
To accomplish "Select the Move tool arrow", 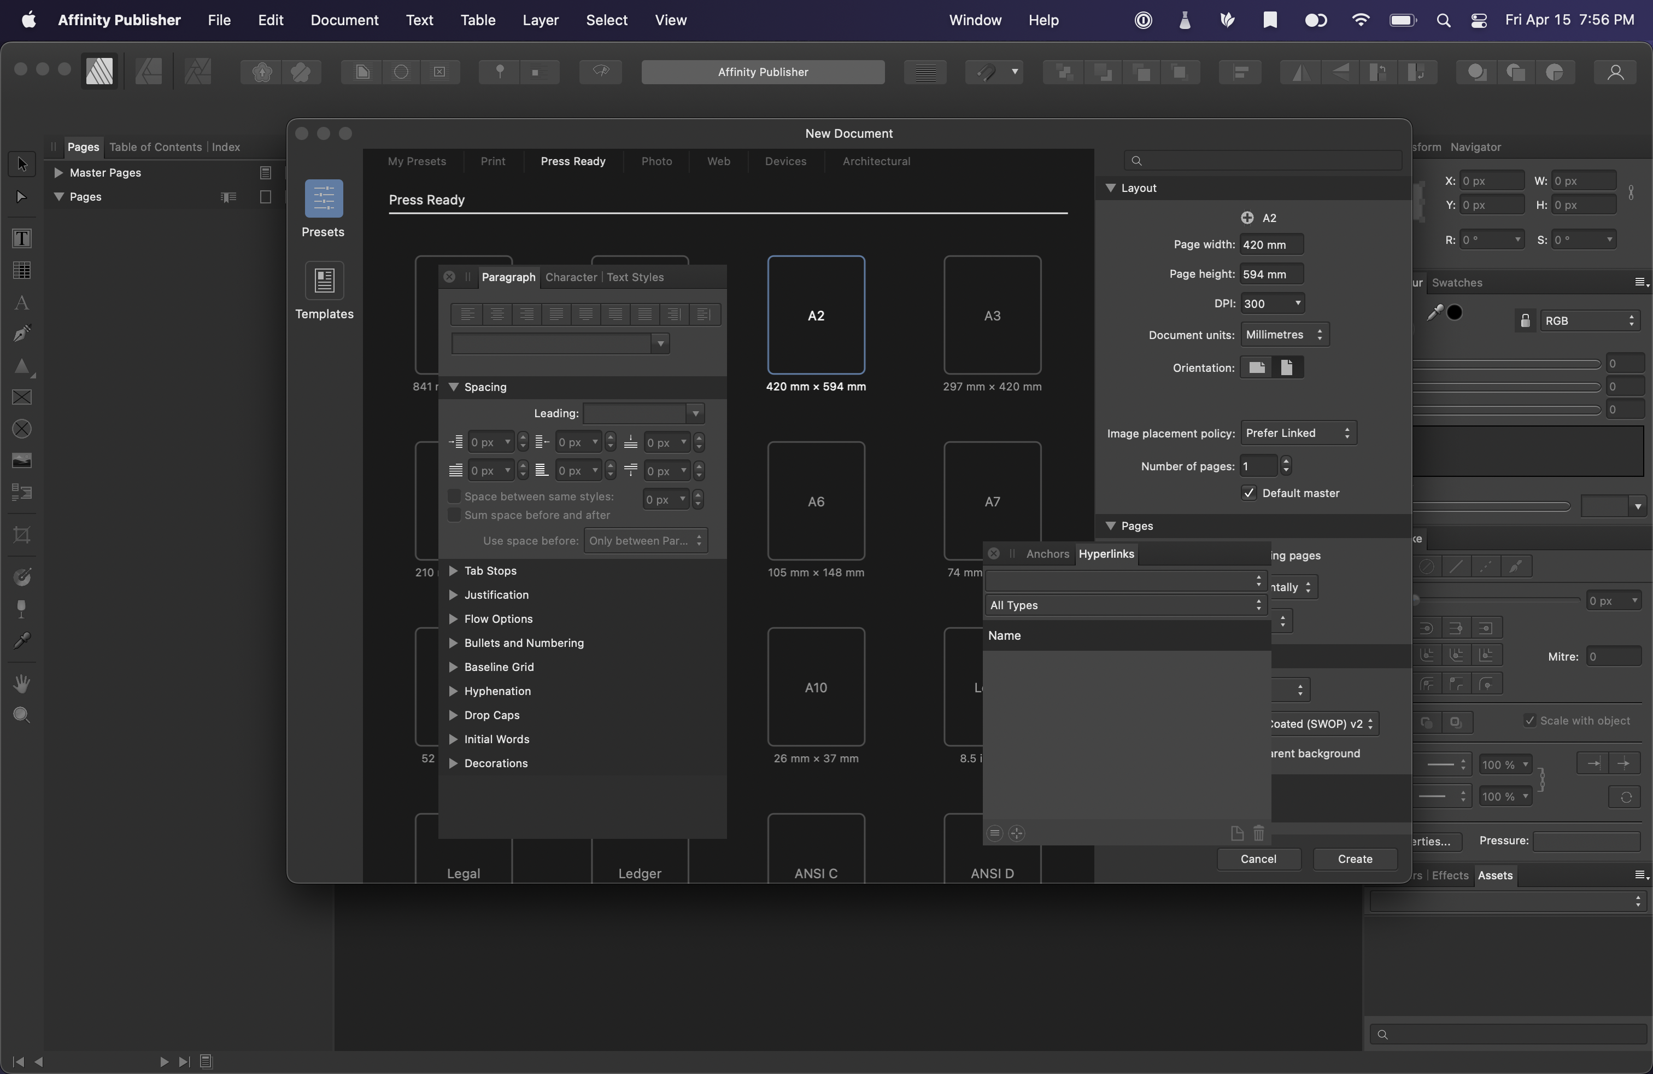I will pyautogui.click(x=21, y=164).
